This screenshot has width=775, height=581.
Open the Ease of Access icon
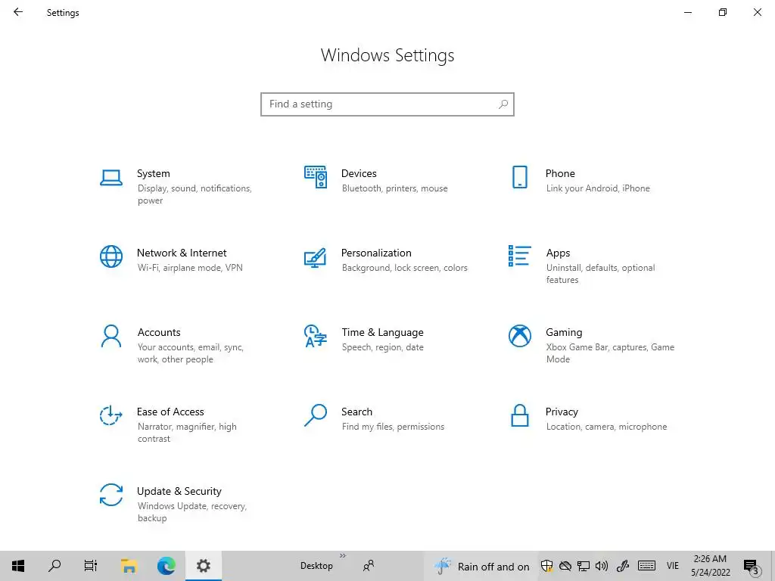click(x=111, y=415)
